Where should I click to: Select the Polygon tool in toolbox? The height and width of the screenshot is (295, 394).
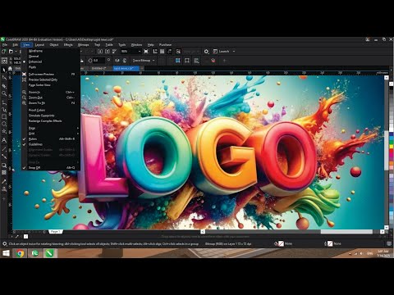pyautogui.click(x=4, y=132)
